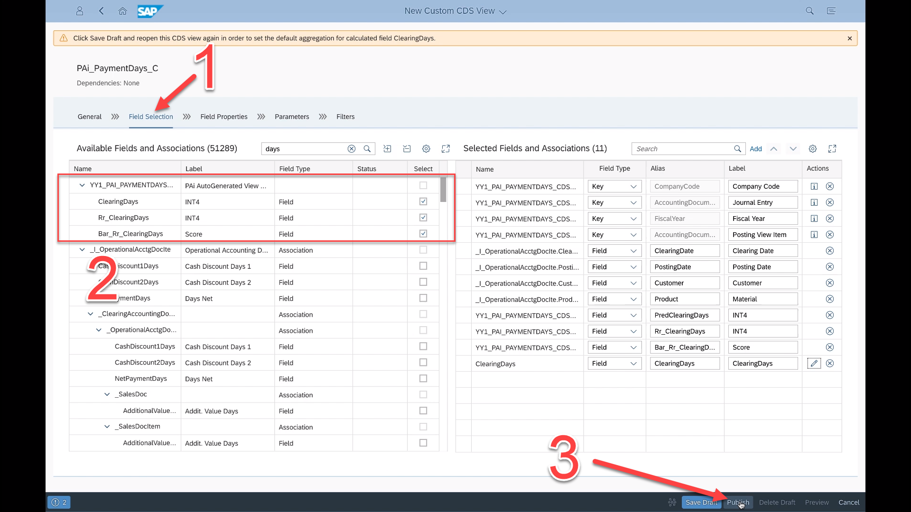The image size is (911, 512).
Task: Open the user profile icon
Action: 80,11
